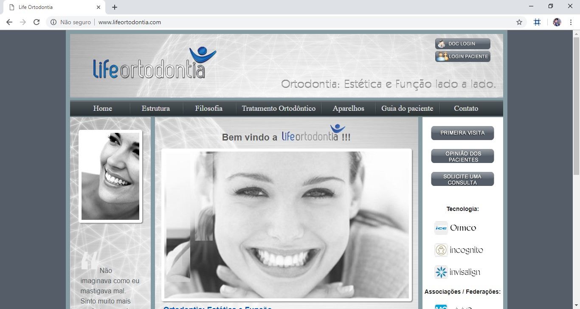Minimize the Chrome window
The width and height of the screenshot is (580, 309).
point(532,6)
